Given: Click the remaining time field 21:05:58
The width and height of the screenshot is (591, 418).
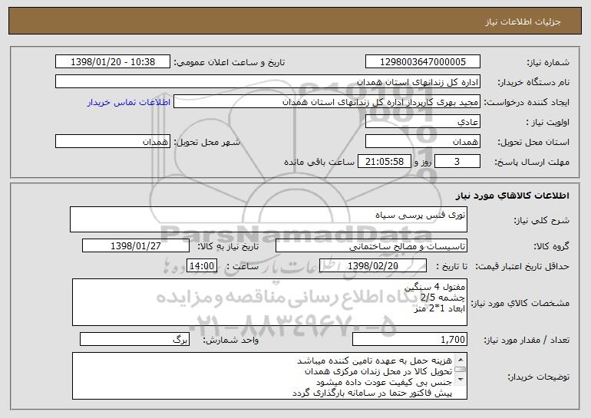Looking at the screenshot, I should pyautogui.click(x=384, y=162).
